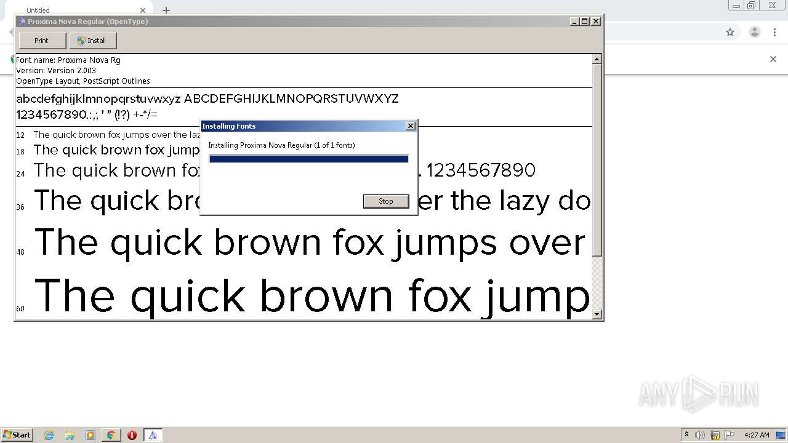Image resolution: width=788 pixels, height=443 pixels.
Task: Click the 'Installing Proxima Nova Regular (1 of 1 fonts)' text
Action: (x=281, y=145)
